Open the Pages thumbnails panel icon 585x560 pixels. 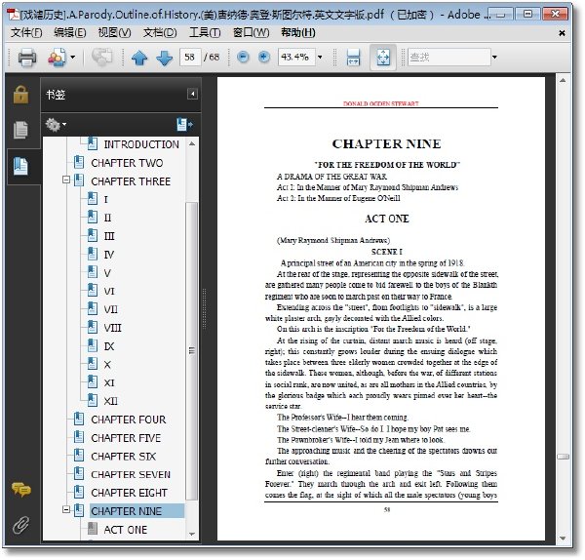point(20,130)
